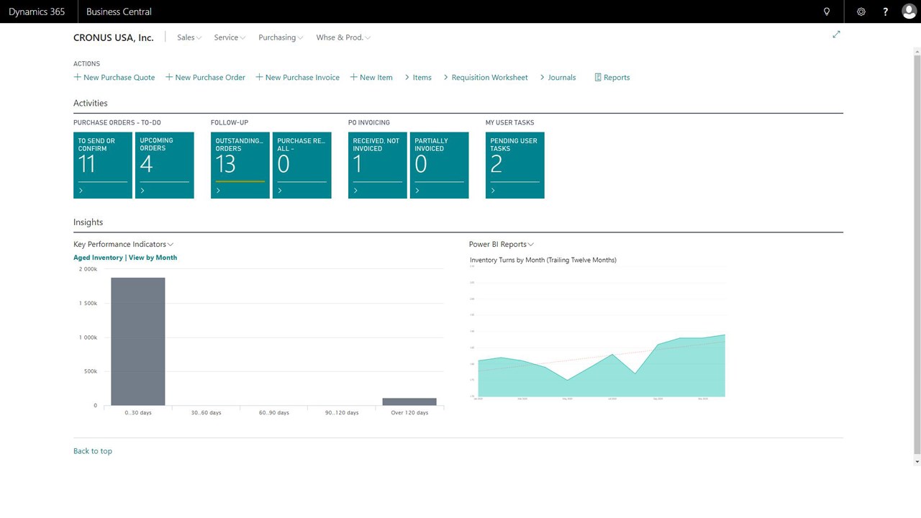
Task: Click the Reports document icon
Action: coord(598,77)
